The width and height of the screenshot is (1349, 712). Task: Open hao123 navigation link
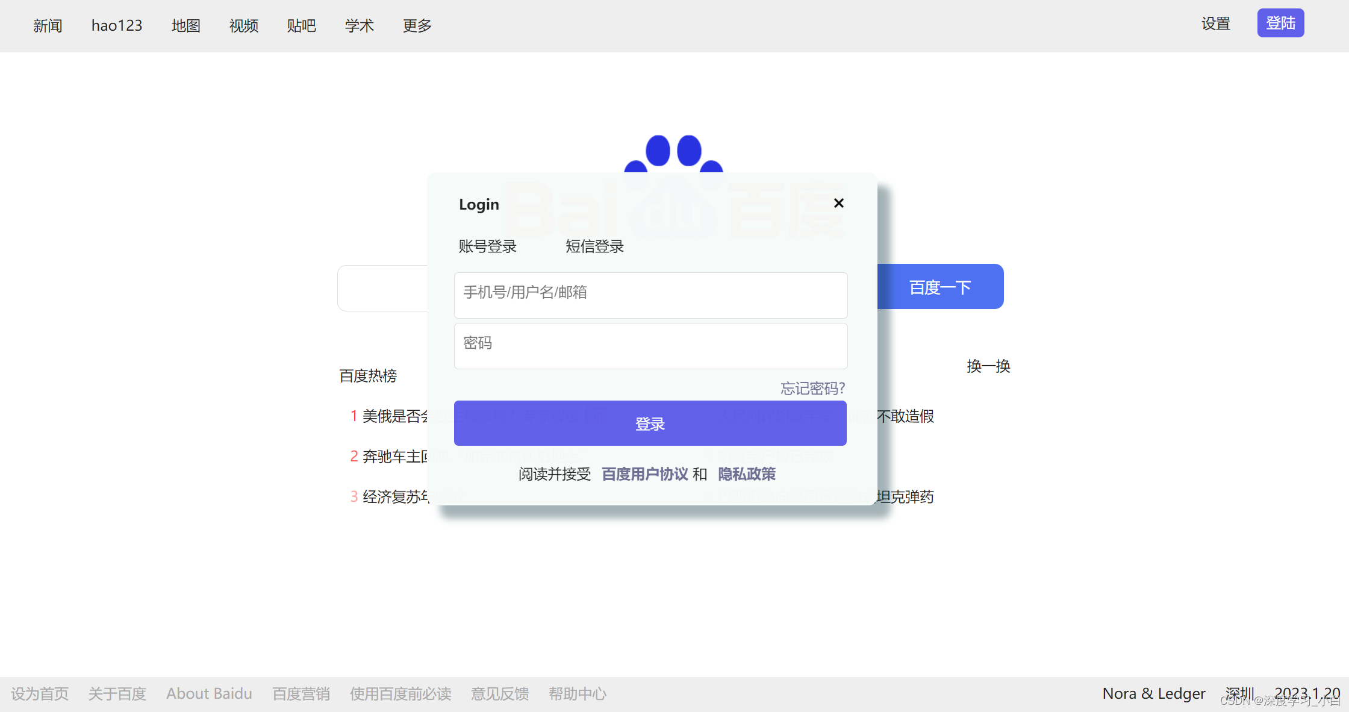117,26
